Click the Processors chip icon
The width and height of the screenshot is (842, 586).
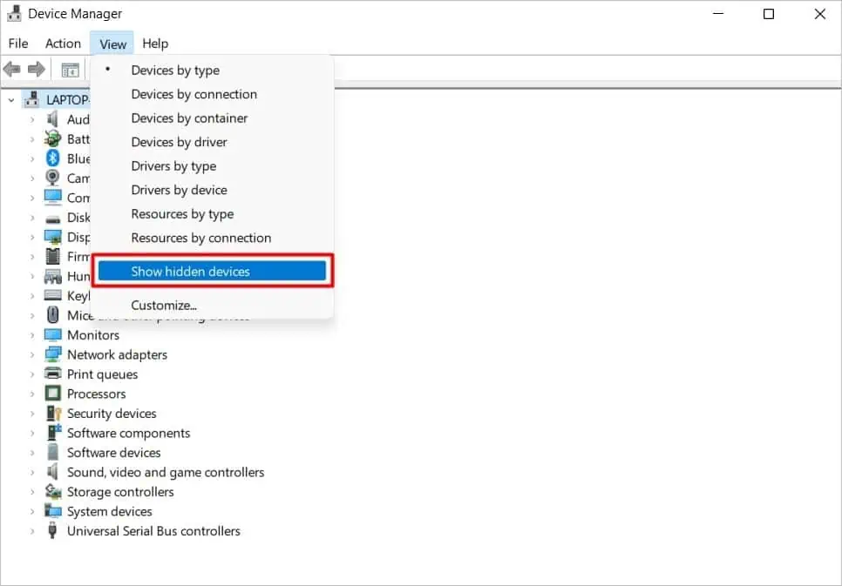[x=54, y=394]
